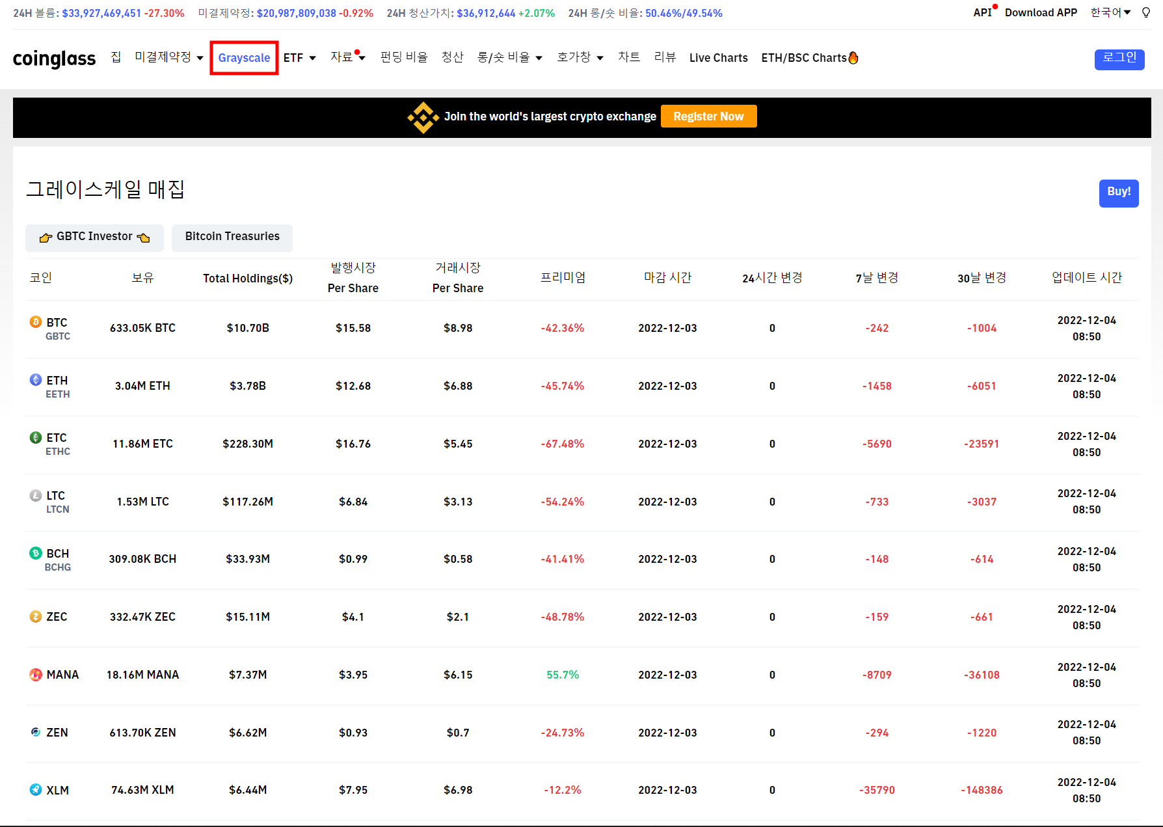1163x827 pixels.
Task: Click the 24시간 변경 column header
Action: [x=772, y=278]
